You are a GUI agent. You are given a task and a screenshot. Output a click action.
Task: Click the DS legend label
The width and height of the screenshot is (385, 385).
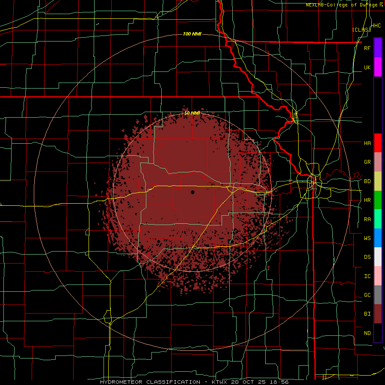coord(367,257)
